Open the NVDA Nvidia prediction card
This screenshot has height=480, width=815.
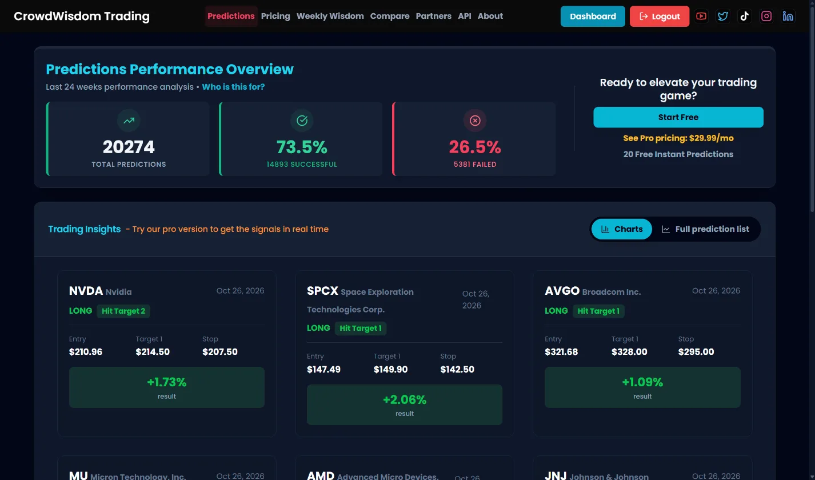click(x=167, y=354)
